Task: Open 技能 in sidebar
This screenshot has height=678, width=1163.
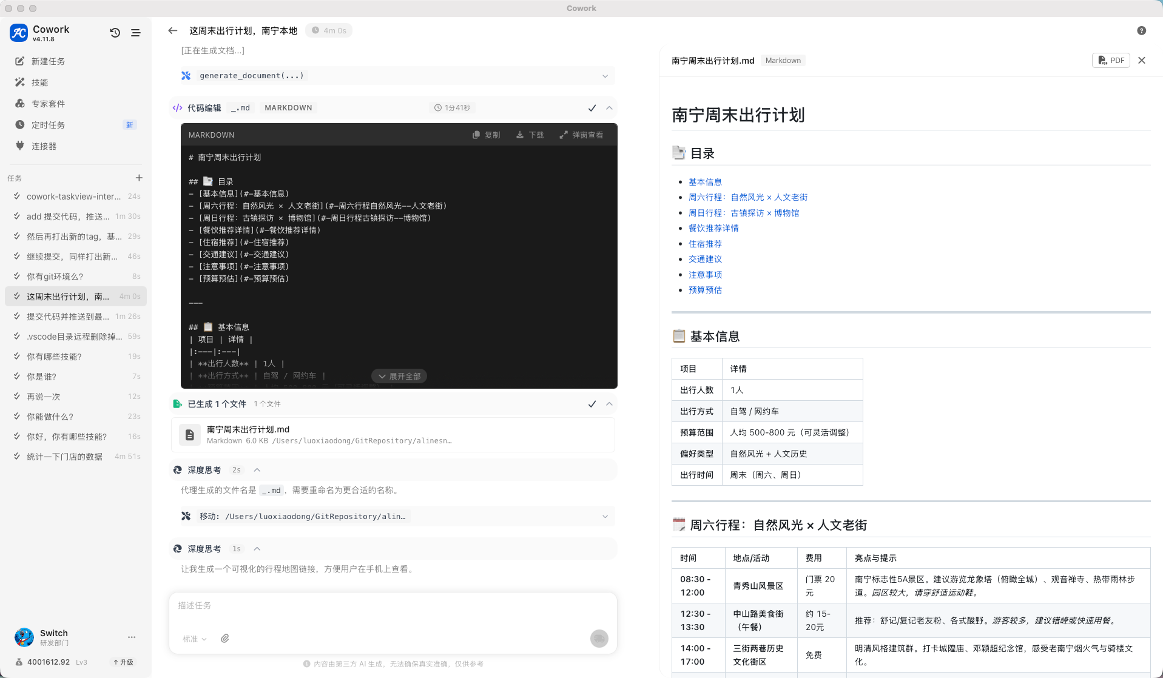Action: 76,82
